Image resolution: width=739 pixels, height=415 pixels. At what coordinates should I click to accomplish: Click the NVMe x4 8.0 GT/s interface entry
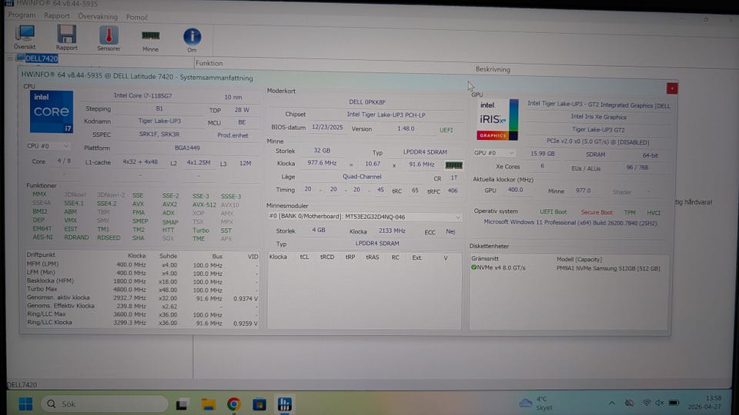[x=501, y=267]
